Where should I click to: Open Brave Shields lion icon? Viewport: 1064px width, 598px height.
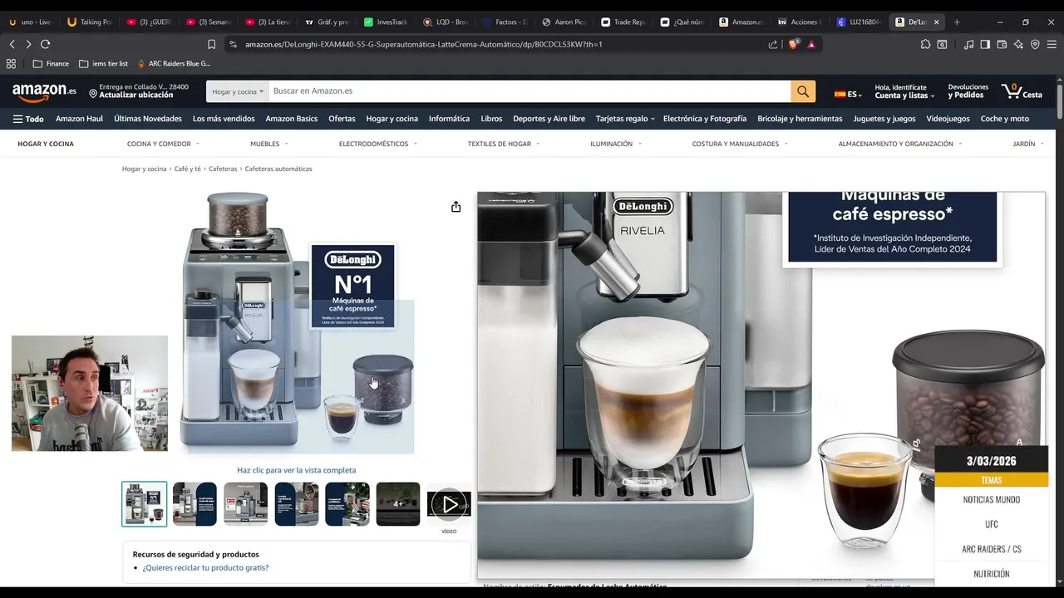pos(793,44)
